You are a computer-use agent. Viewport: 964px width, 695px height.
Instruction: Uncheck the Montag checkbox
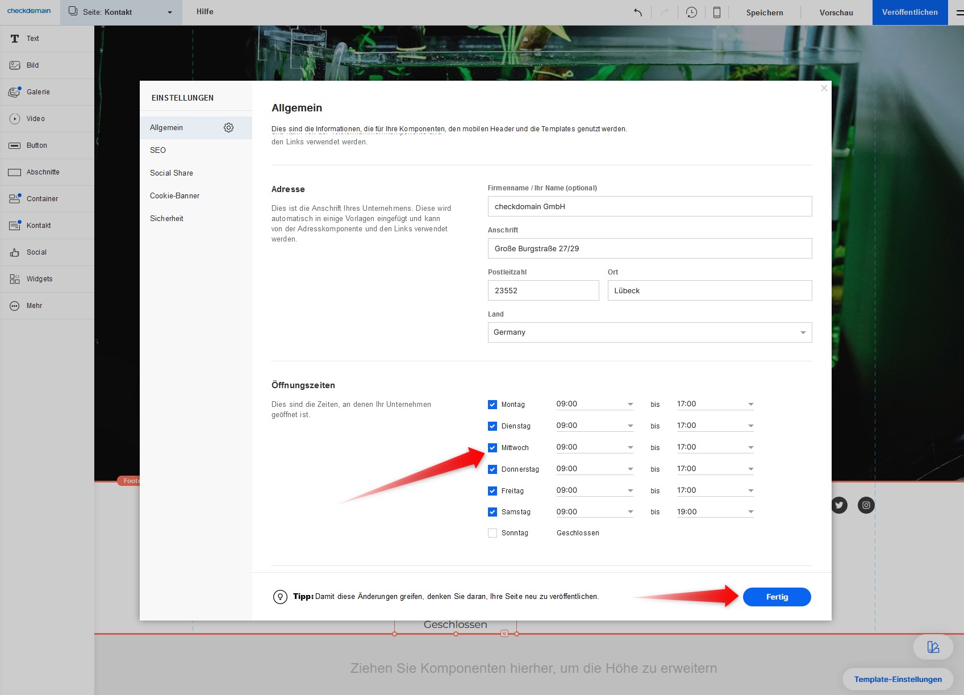pos(493,405)
